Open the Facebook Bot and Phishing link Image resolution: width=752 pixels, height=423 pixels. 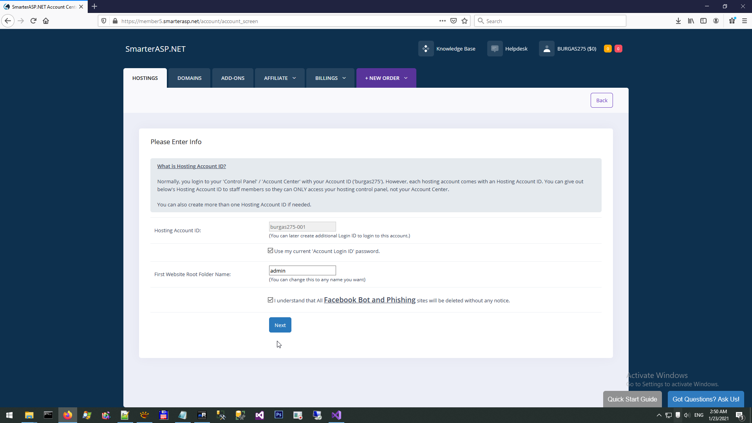[x=369, y=300]
